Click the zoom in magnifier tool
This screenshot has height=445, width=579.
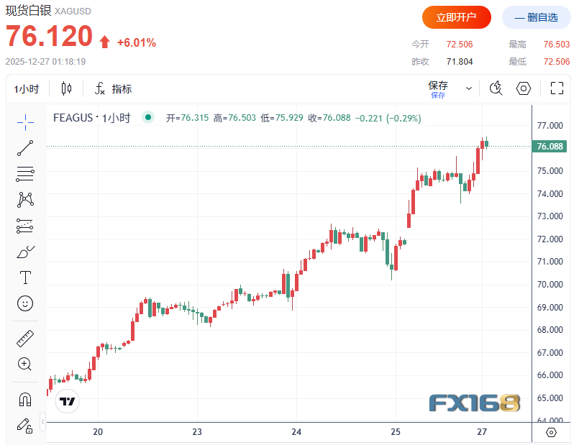coord(25,364)
